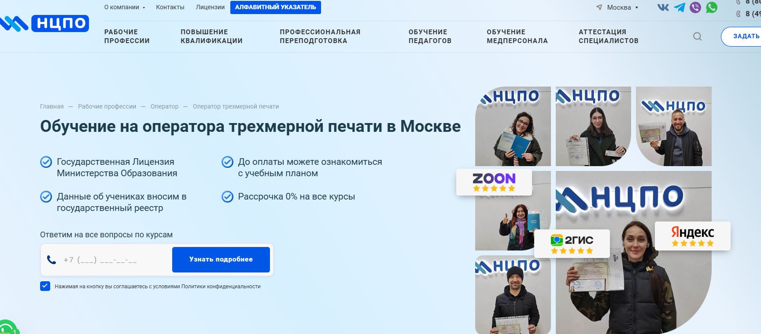Expand the Москва city selector
Image resolution: width=761 pixels, height=334 pixels.
[617, 7]
